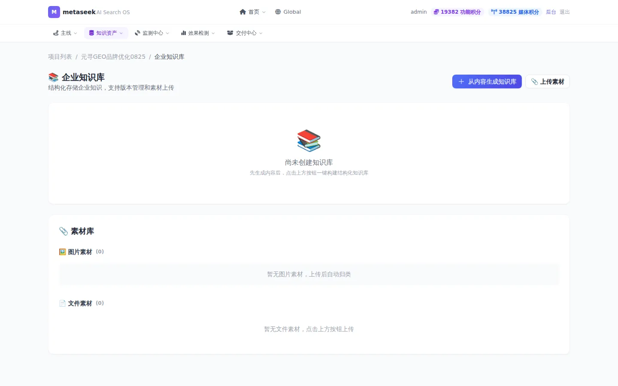The image size is (618, 386).
Task: Click the 上传素材 button
Action: (x=548, y=81)
